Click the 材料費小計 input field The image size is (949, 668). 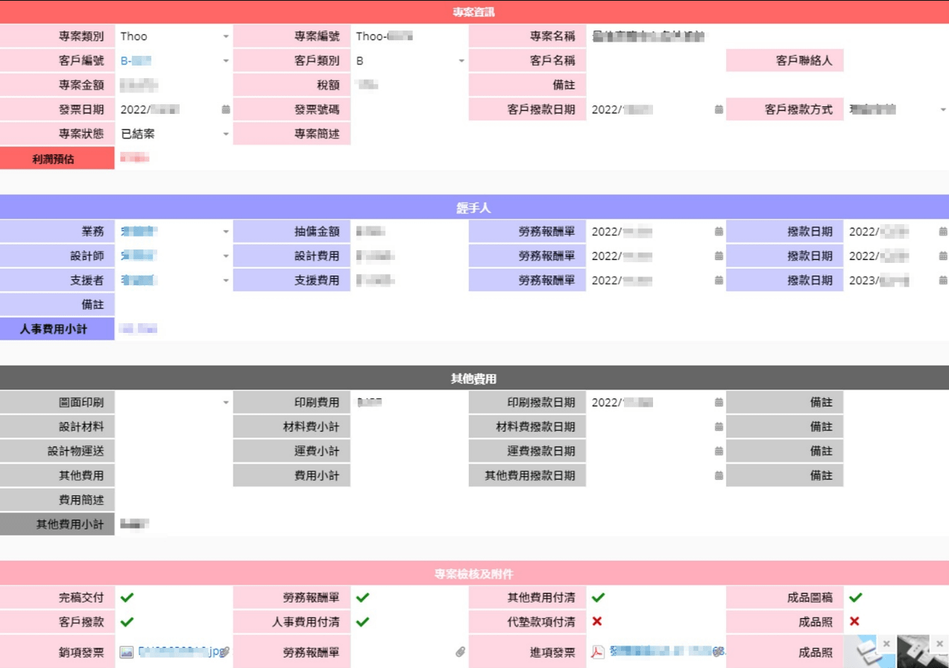(409, 427)
